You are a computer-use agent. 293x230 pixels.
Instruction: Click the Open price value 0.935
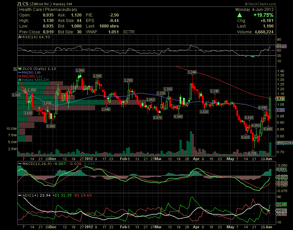coord(48,15)
